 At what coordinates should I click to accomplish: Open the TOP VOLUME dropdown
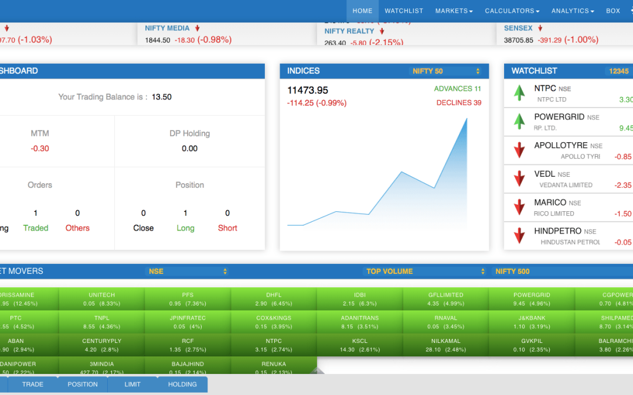point(425,272)
